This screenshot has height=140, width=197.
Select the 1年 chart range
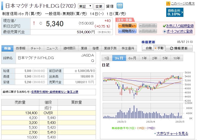click(144, 58)
